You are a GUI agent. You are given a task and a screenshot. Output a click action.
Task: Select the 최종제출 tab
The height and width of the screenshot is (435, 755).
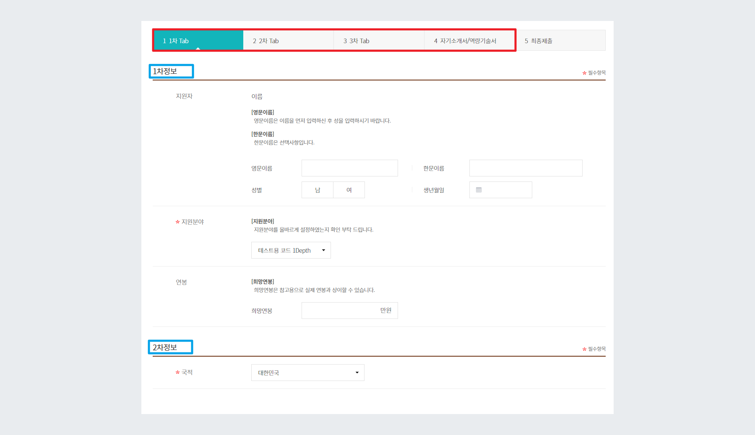[560, 41]
